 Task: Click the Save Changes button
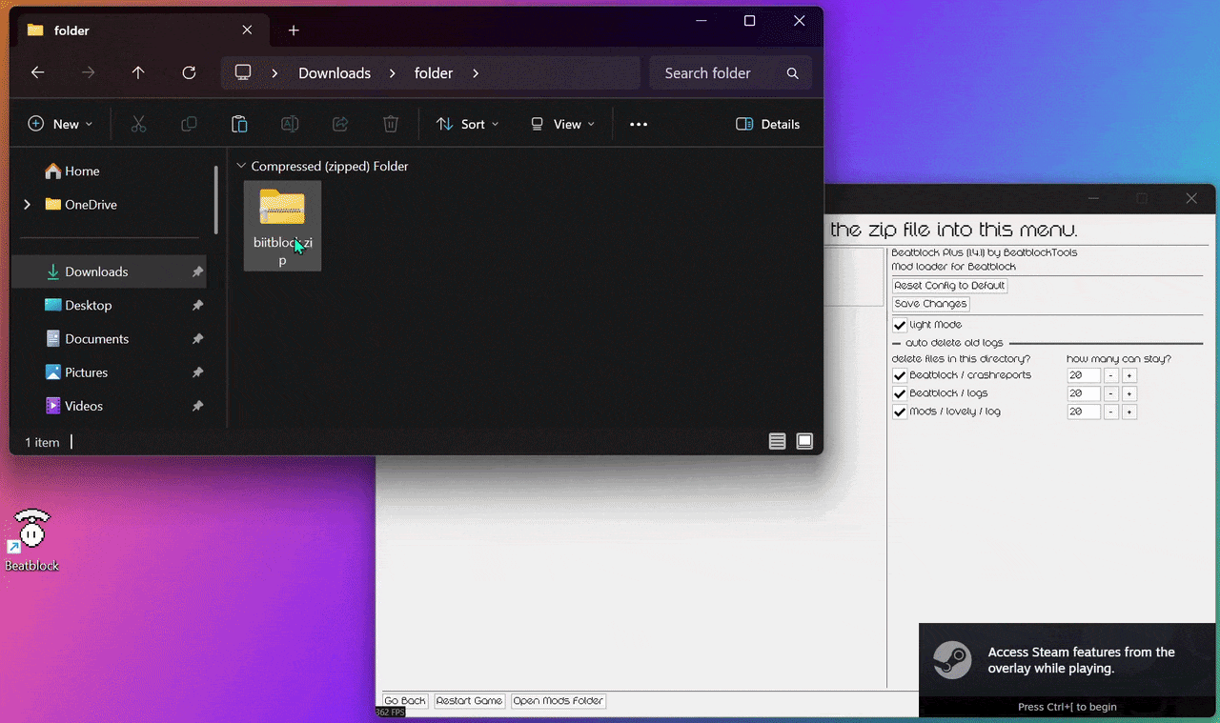tap(930, 304)
